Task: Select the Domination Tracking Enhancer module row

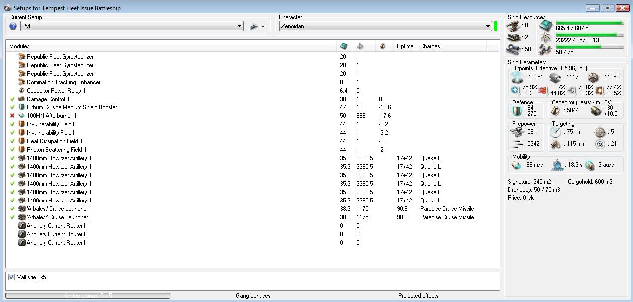Action: (x=253, y=82)
